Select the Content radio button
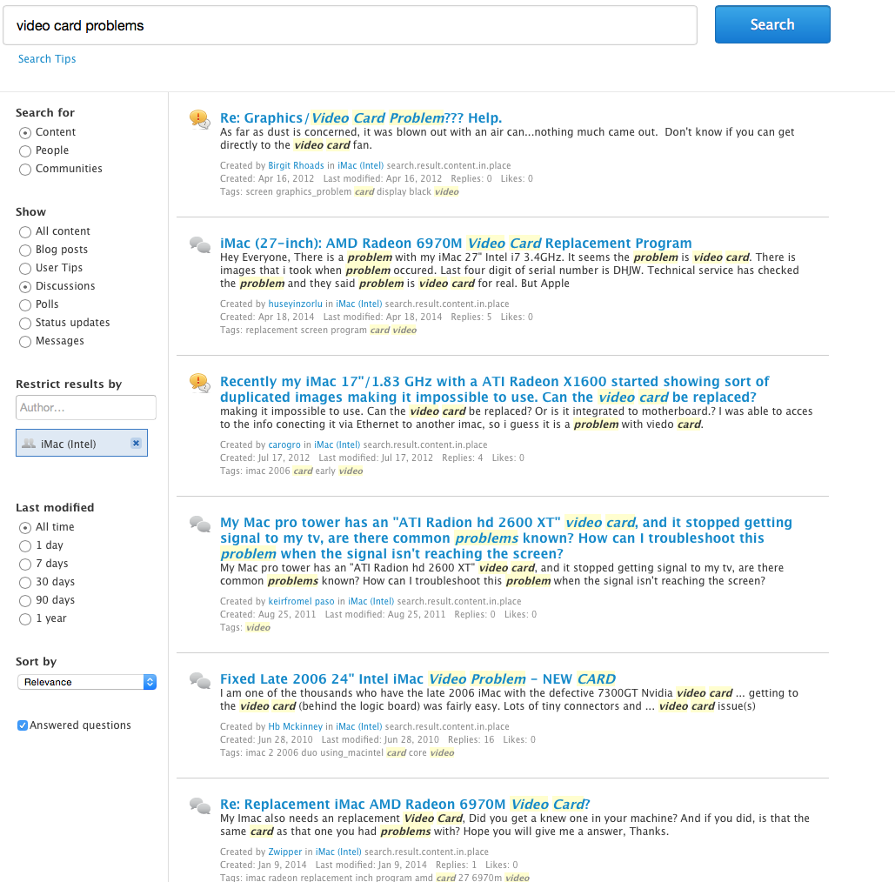Viewport: 895px width, 882px height. click(x=25, y=132)
